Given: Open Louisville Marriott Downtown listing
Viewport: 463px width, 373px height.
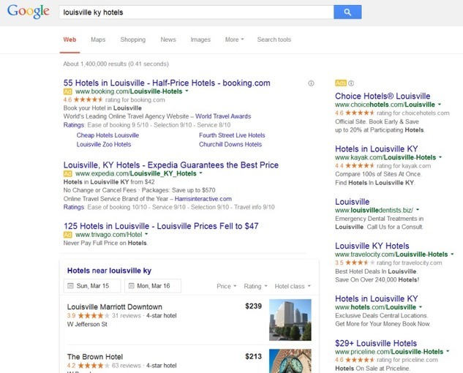Looking at the screenshot, I should pyautogui.click(x=115, y=307).
